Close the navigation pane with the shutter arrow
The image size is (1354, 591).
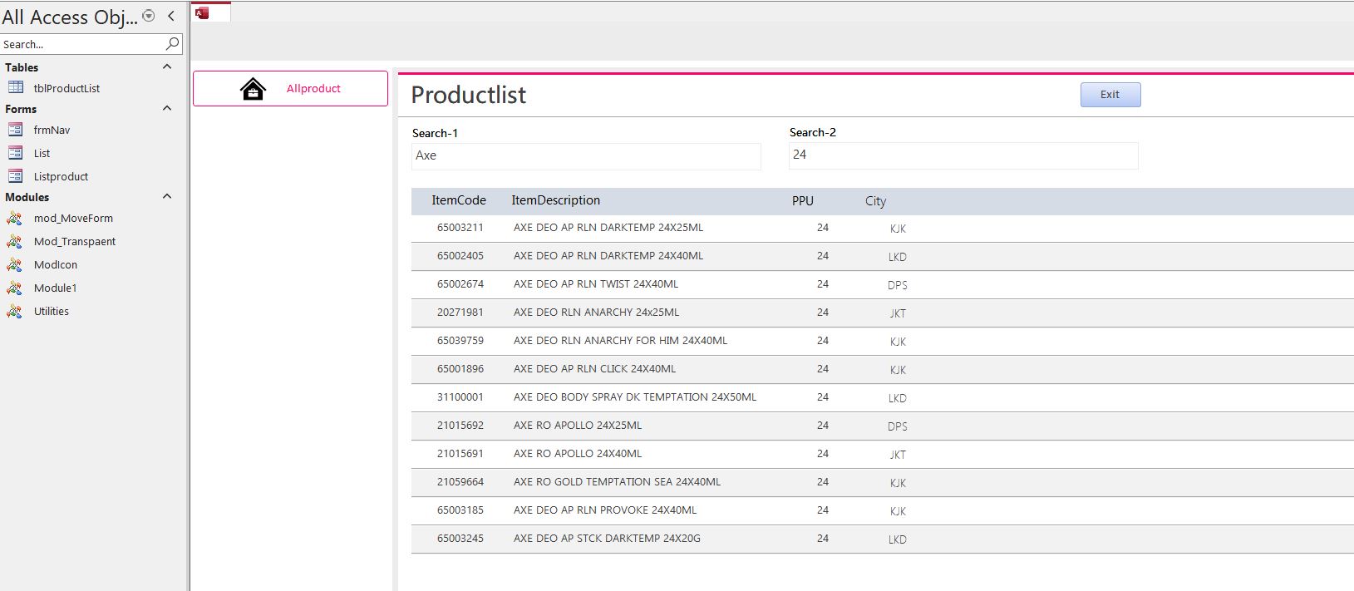click(x=171, y=16)
